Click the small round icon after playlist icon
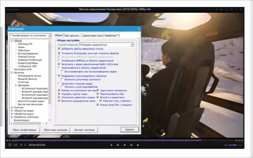The height and width of the screenshot is (158, 253). (x=25, y=145)
